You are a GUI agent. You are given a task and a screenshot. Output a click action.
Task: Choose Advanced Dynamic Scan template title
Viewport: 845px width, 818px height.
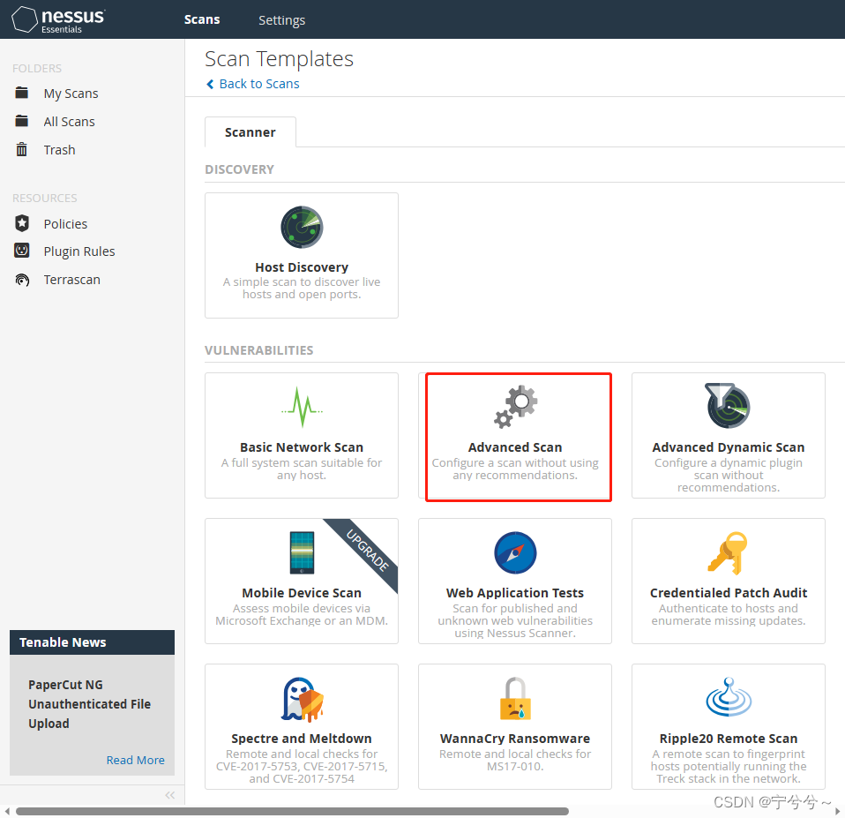point(729,447)
